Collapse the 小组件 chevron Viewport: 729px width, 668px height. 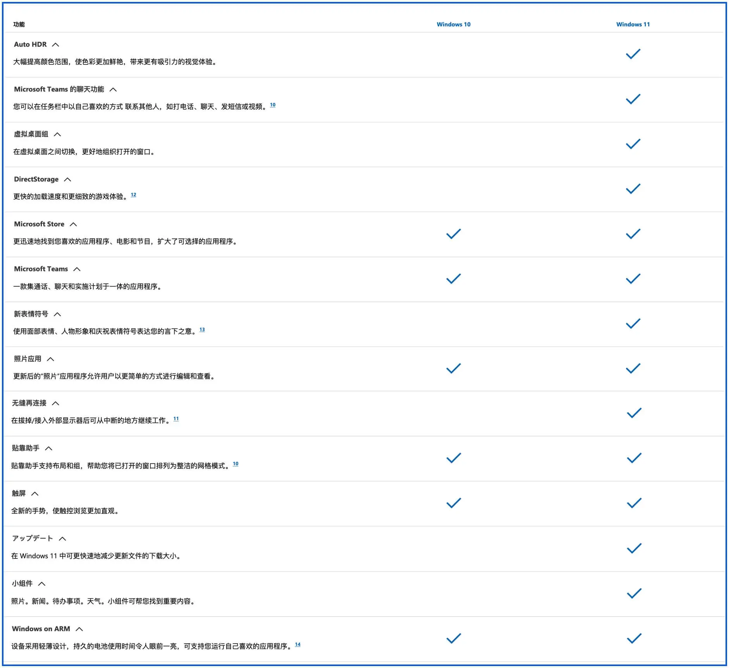pos(42,584)
